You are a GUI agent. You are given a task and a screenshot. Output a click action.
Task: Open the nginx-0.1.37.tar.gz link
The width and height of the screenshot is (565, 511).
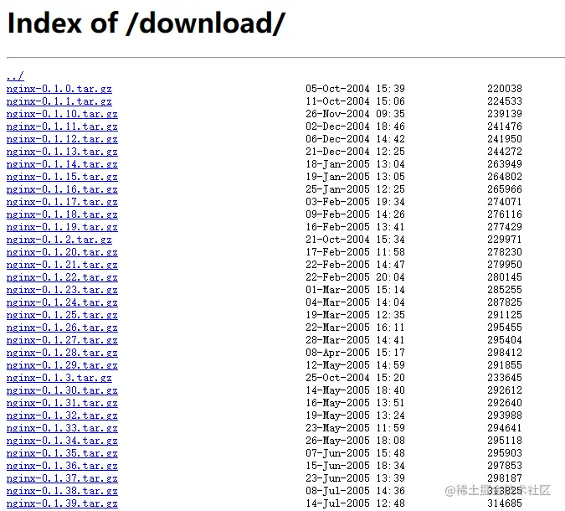[62, 478]
